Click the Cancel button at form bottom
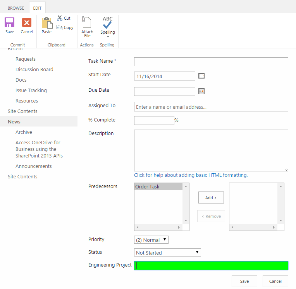Image resolution: width=296 pixels, height=289 pixels. tap(275, 281)
